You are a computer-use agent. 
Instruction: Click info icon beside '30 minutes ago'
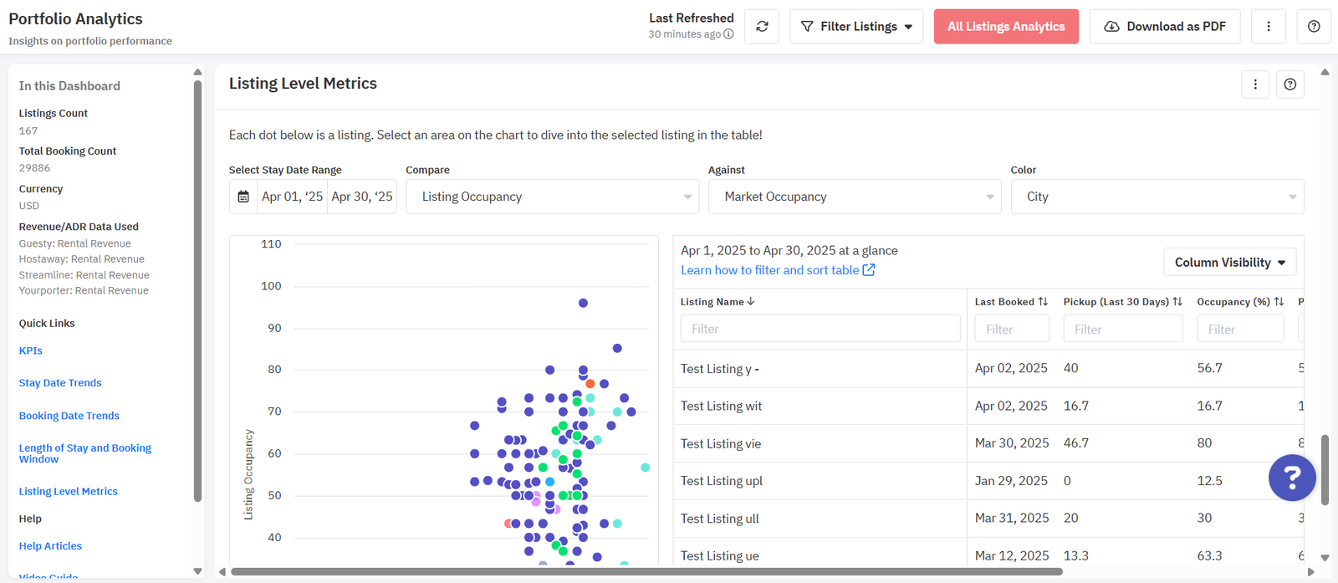(x=728, y=34)
